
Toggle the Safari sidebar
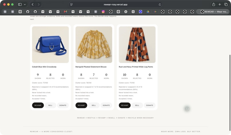coord(20,4)
